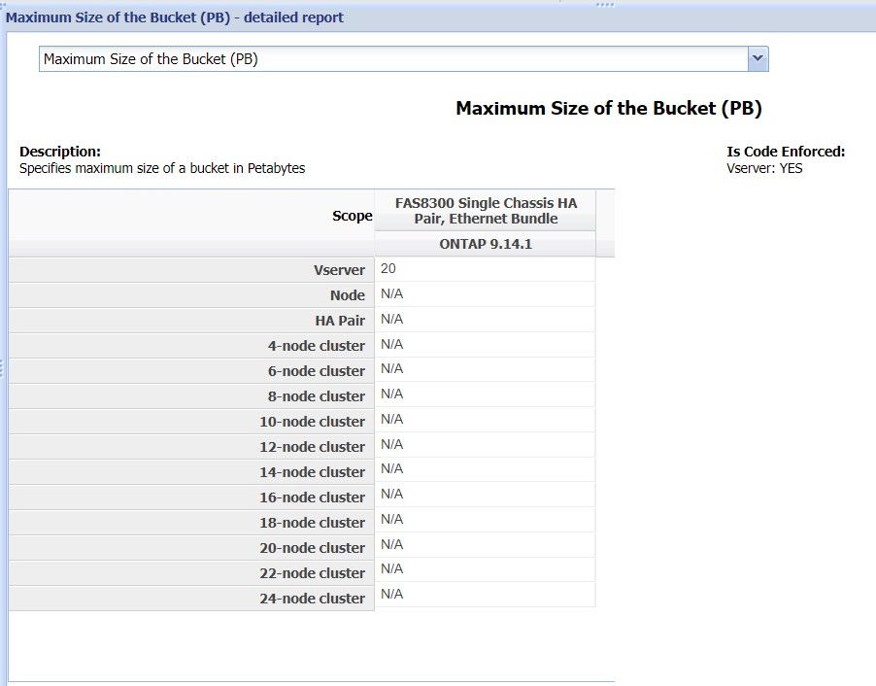Select the Vserver row label

pos(339,270)
